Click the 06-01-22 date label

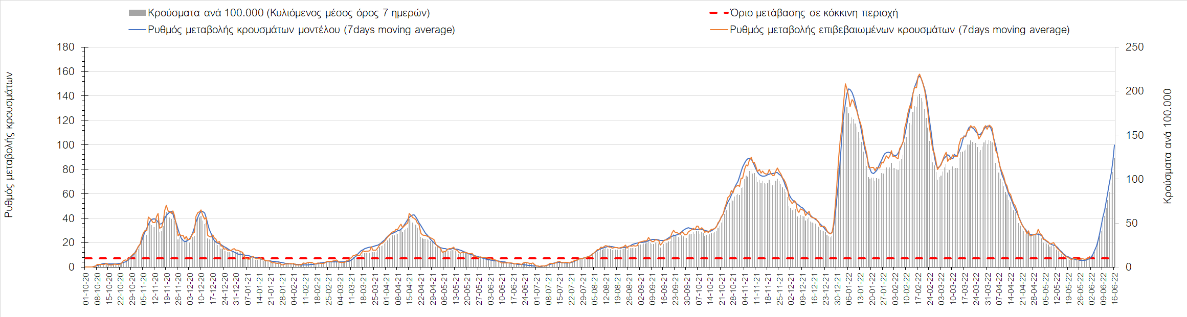pos(849,289)
